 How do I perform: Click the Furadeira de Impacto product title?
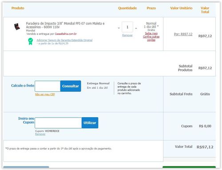coord(65,25)
